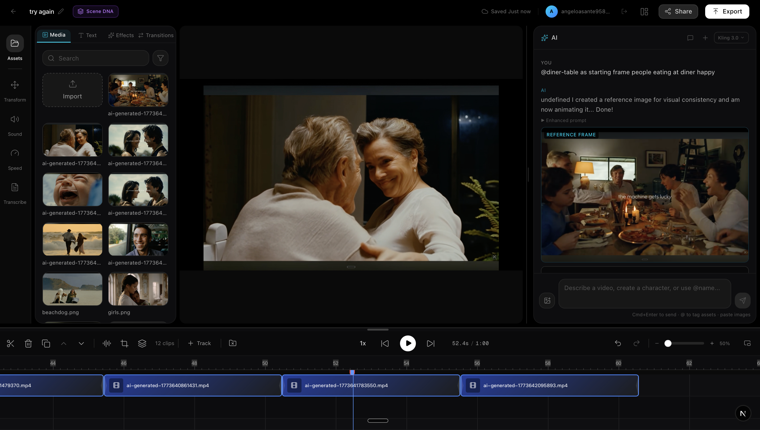This screenshot has width=760, height=430.
Task: Click the crop tool icon
Action: coord(125,344)
